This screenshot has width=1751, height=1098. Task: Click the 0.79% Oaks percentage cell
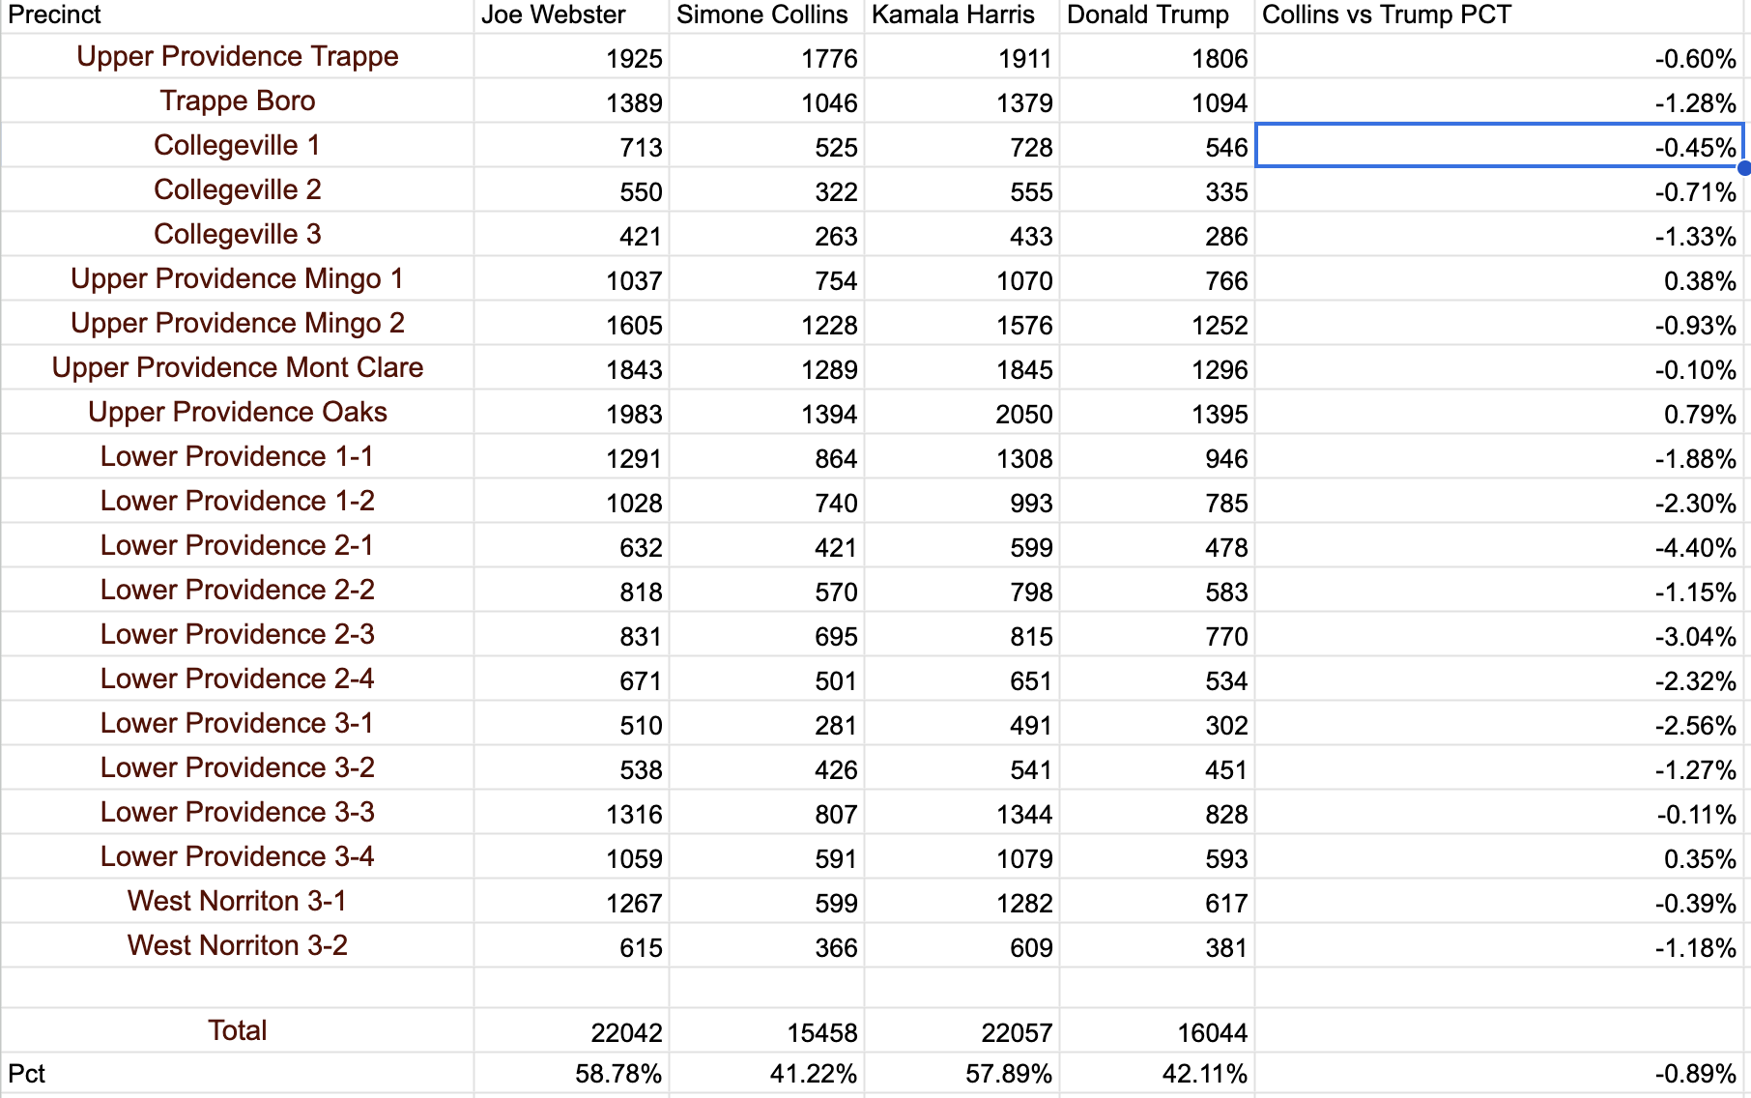[1500, 413]
